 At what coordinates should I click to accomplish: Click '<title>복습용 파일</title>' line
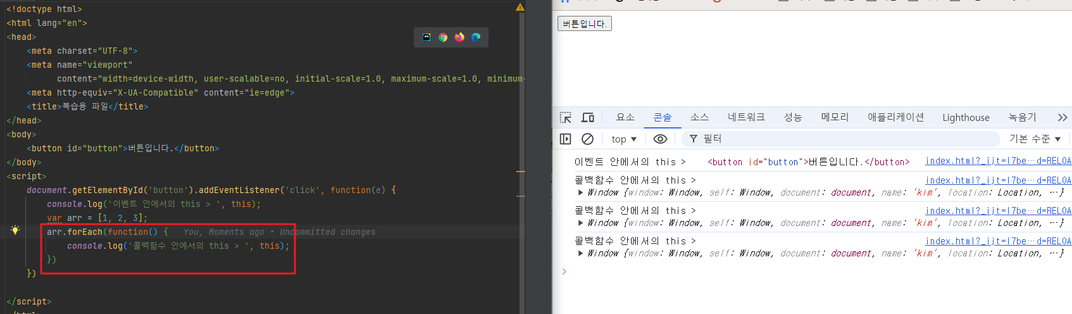87,106
